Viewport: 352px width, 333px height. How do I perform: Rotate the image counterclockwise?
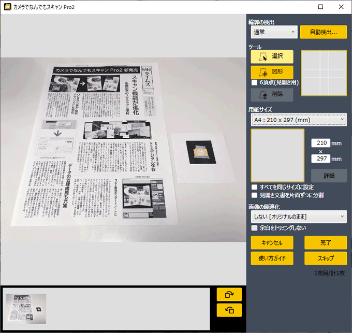pyautogui.click(x=229, y=310)
